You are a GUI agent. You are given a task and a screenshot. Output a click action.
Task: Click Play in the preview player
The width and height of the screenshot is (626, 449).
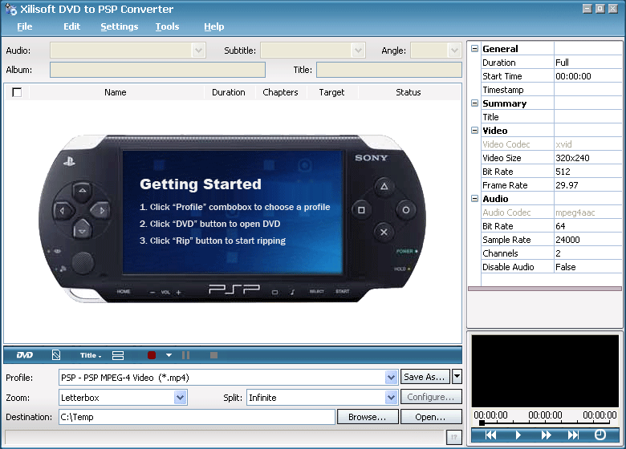click(x=518, y=435)
